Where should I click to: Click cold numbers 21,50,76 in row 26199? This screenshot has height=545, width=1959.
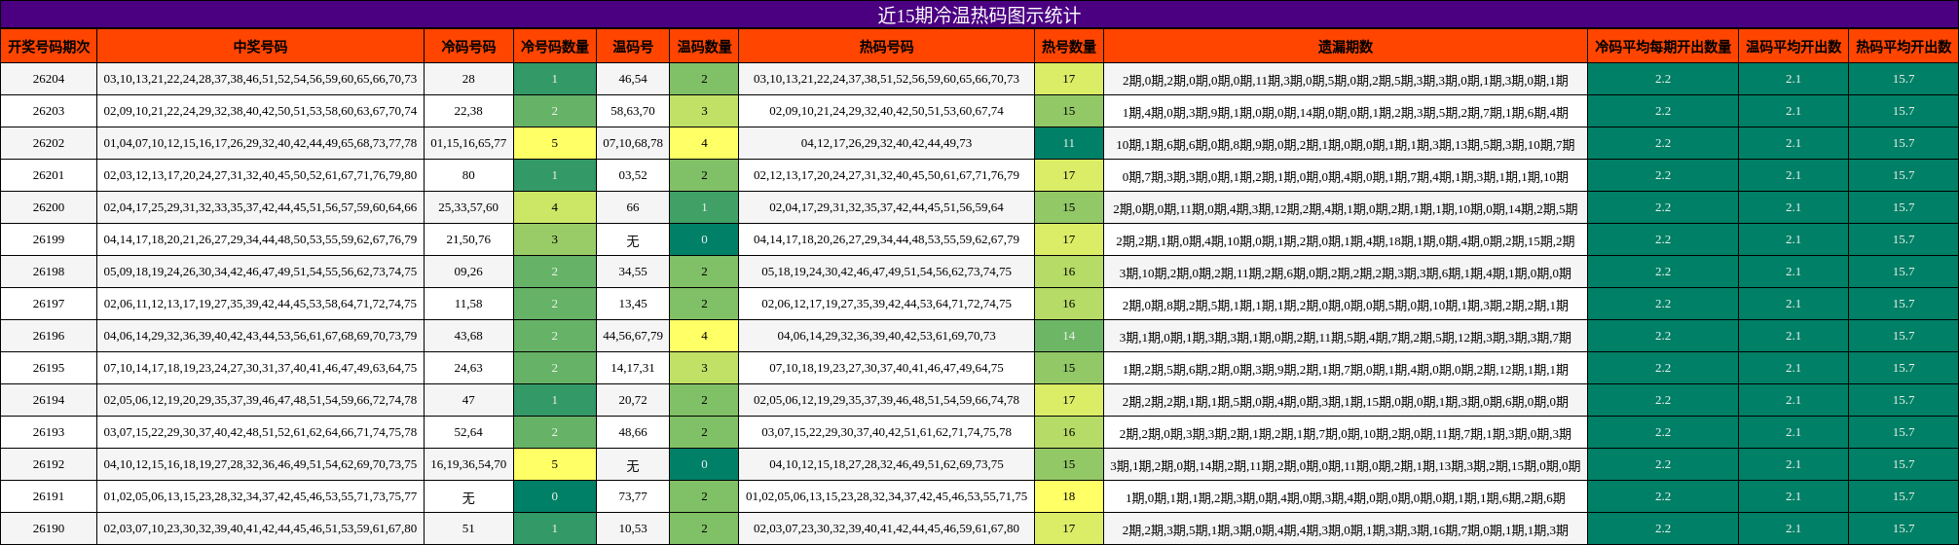(468, 239)
